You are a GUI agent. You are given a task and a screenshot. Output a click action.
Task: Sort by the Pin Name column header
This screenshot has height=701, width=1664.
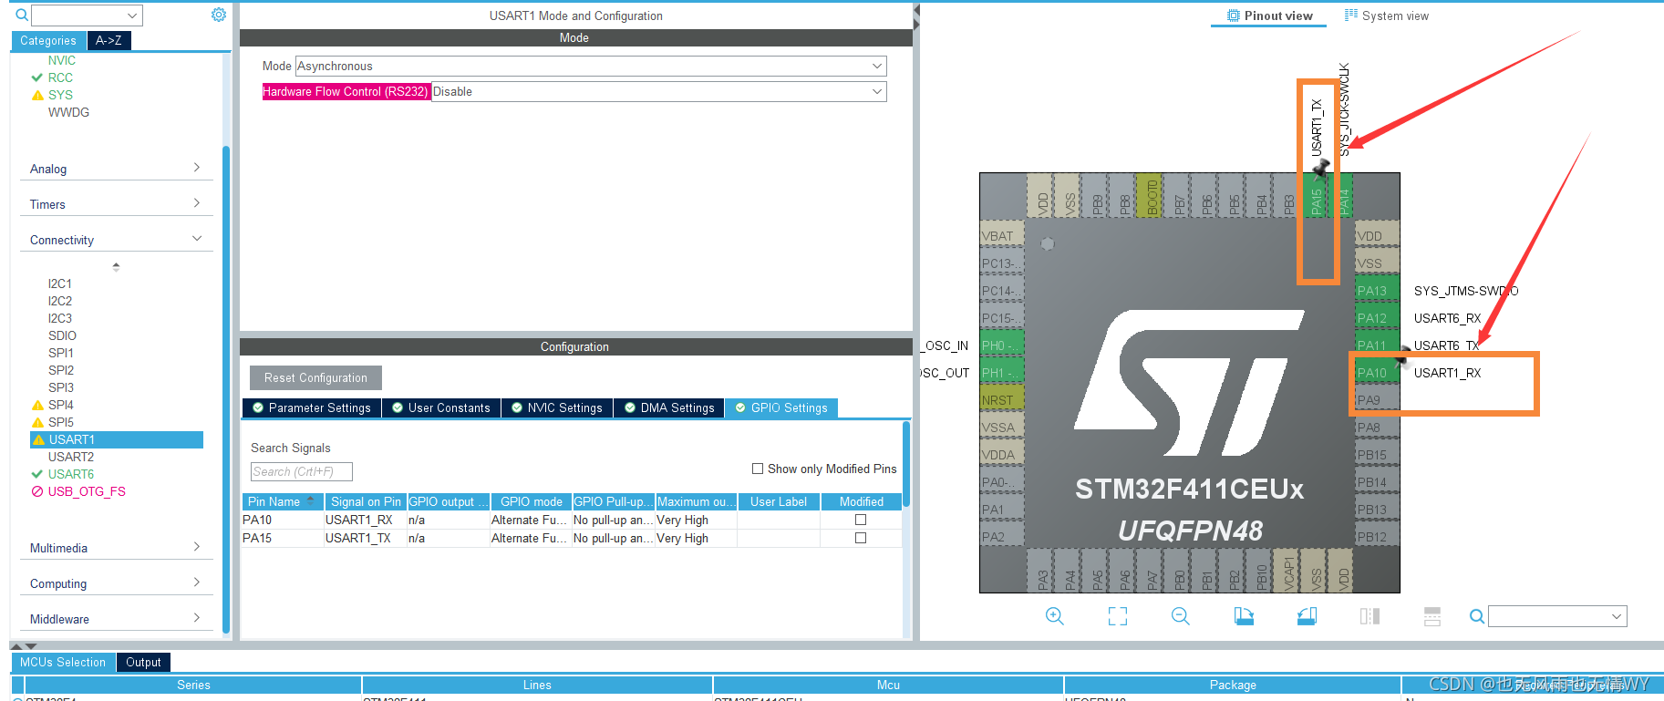(283, 501)
